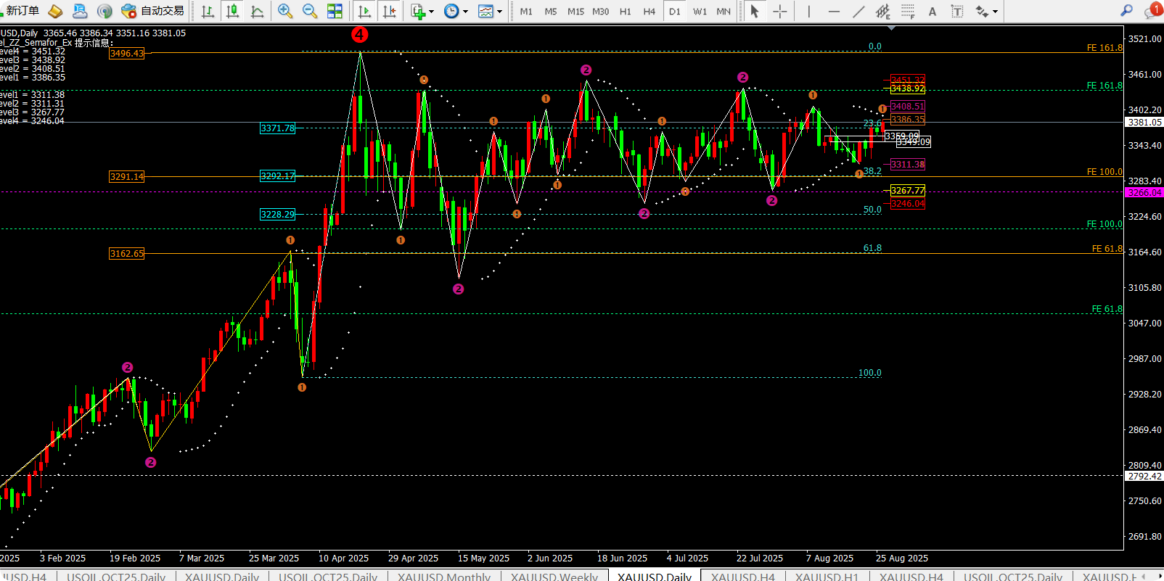Viewport: 1164px width, 581px height.
Task: Open the XAUUSD,Weekly chart tab
Action: click(x=554, y=577)
